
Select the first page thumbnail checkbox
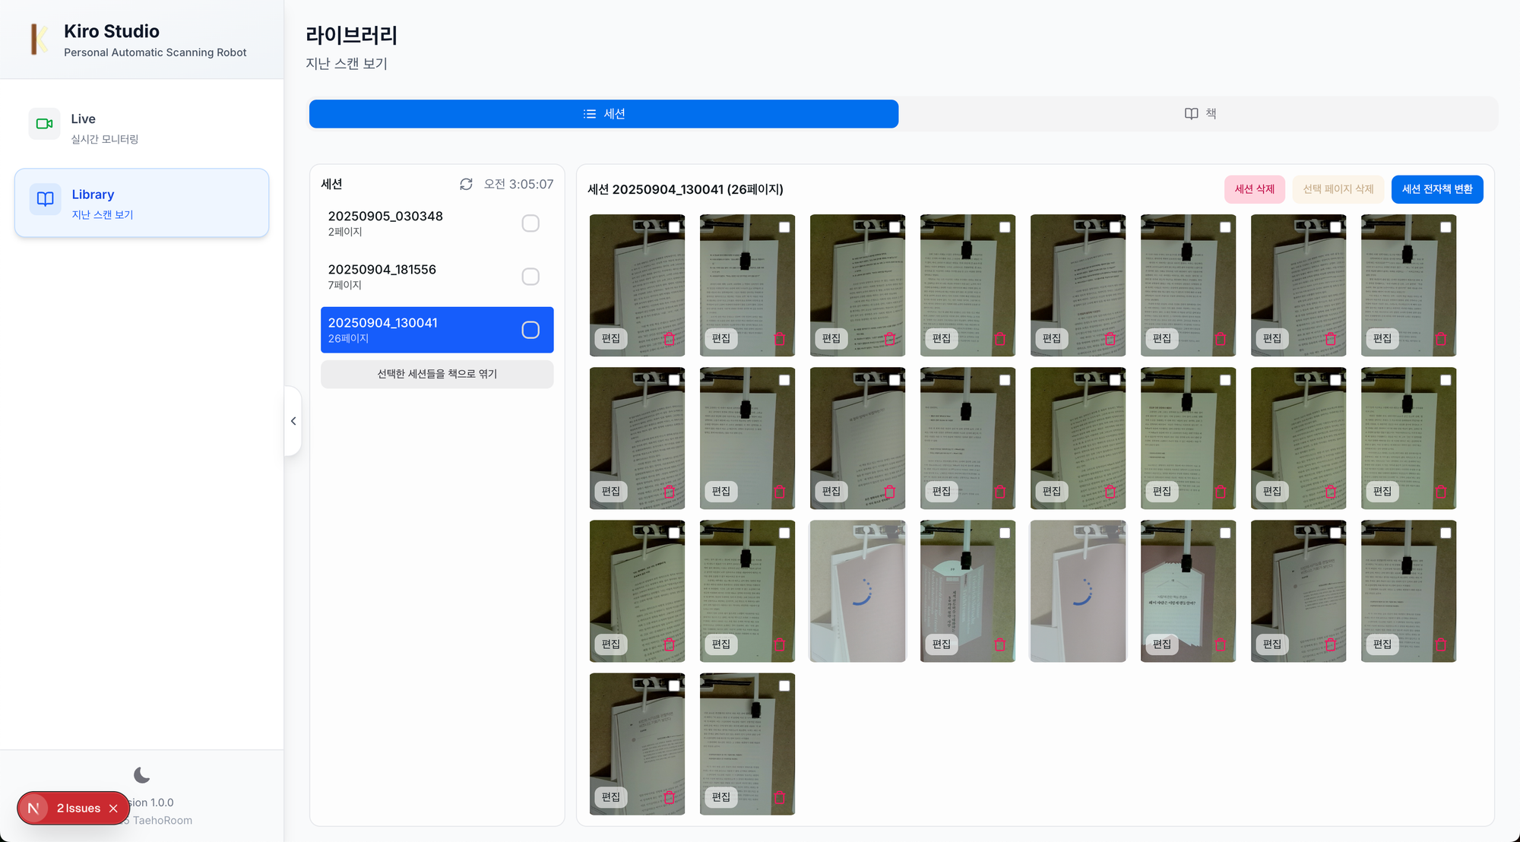click(x=674, y=227)
